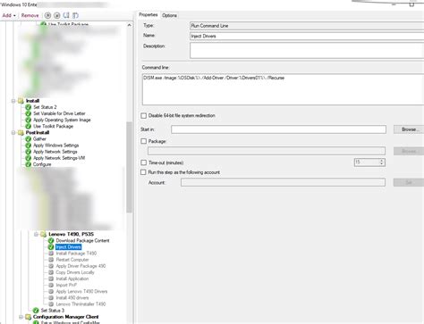
Task: Click the Move Up toolbar icon
Action: [x=66, y=15]
